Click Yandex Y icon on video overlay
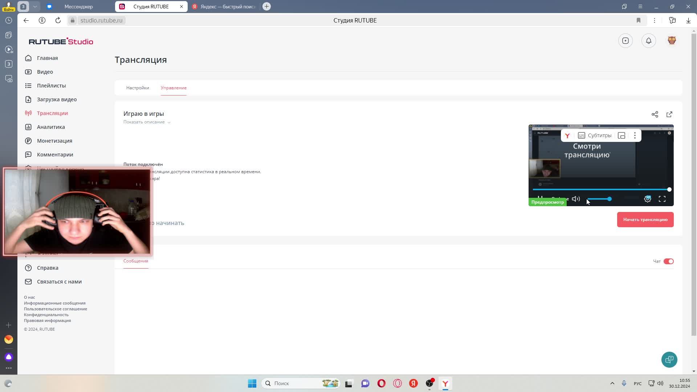The height and width of the screenshot is (392, 697). [567, 135]
